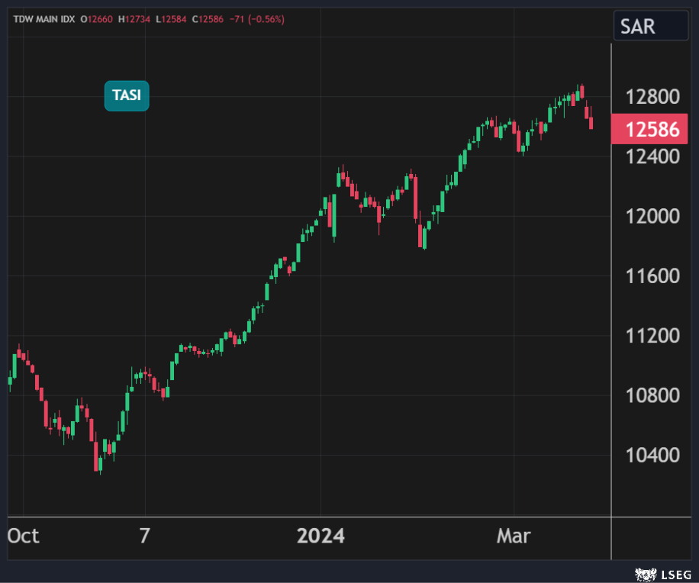Select the 12400 price axis label
The width and height of the screenshot is (699, 583).
pyautogui.click(x=651, y=156)
